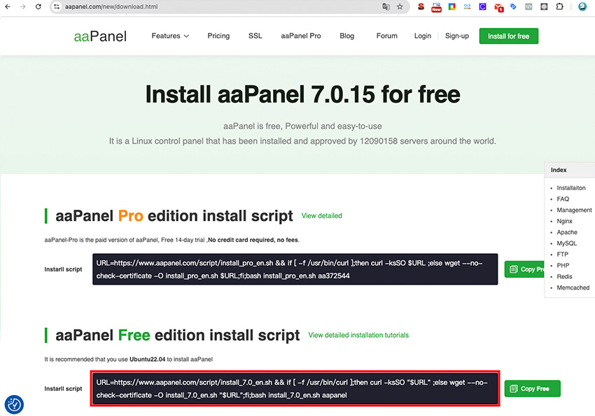Open the CLS extension icon

point(467,6)
